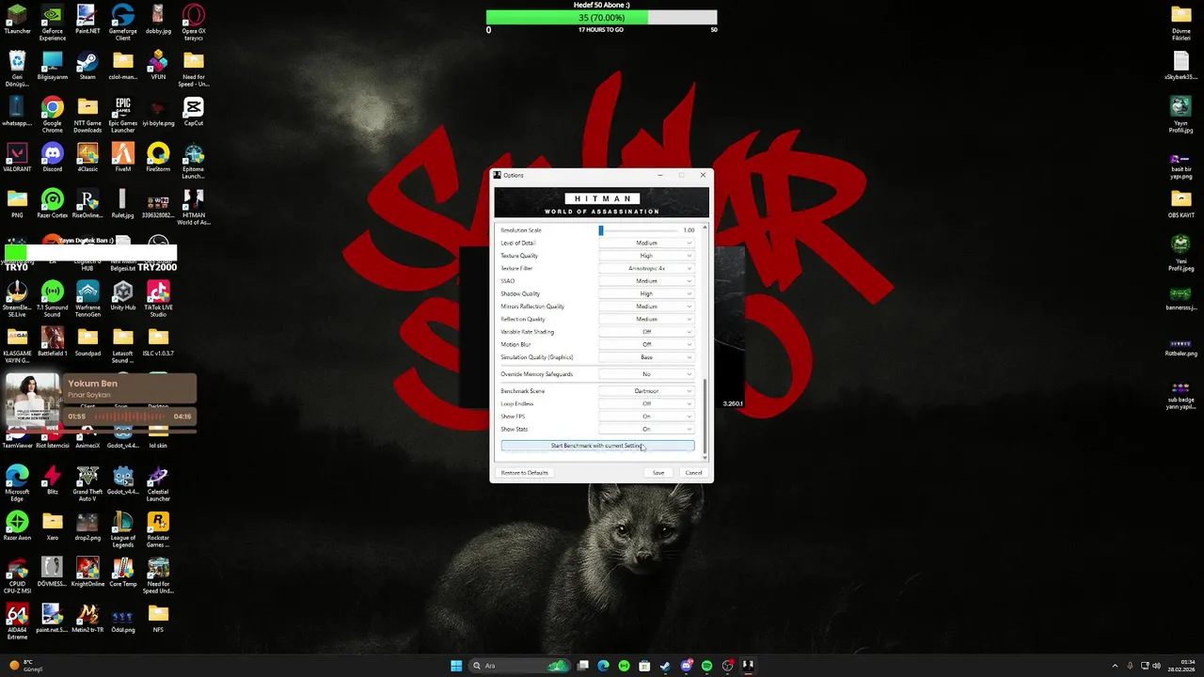This screenshot has height=677, width=1204.
Task: Toggle Variable Rate Shading setting
Action: (646, 332)
